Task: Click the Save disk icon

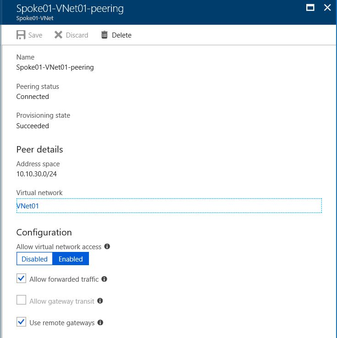Action: 21,35
